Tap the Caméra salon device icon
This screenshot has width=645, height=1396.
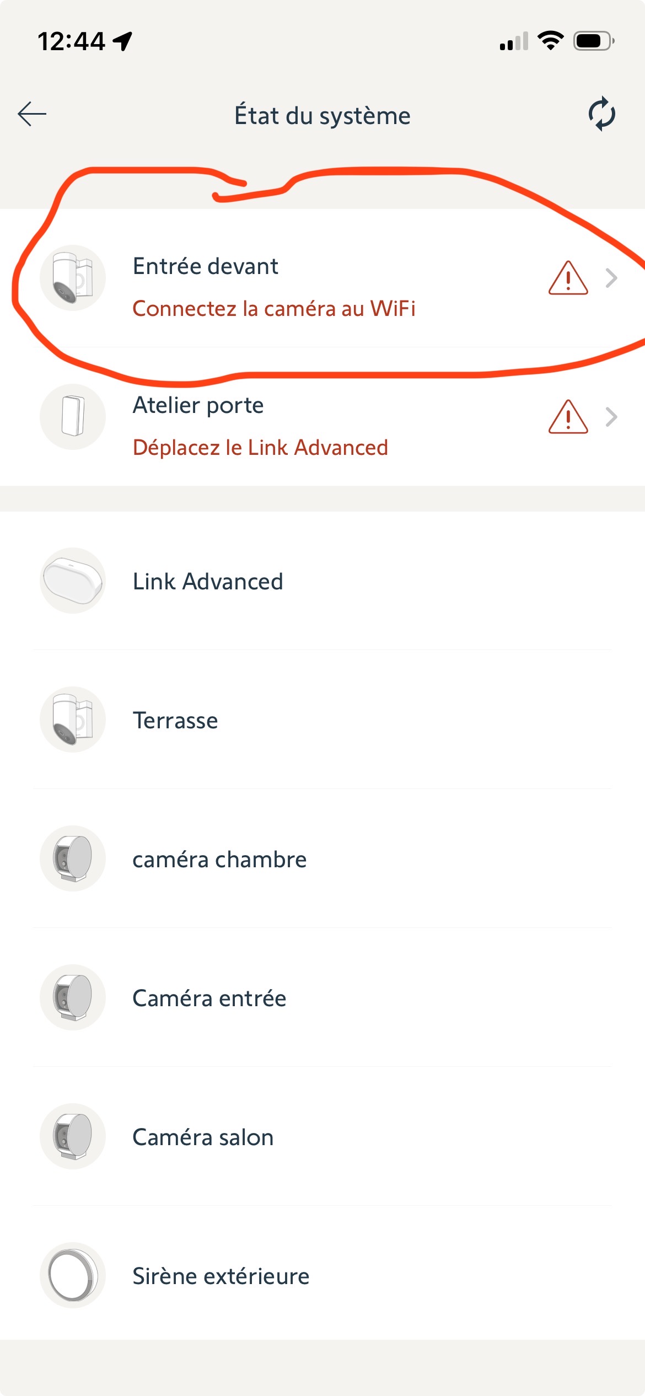pos(73,1136)
